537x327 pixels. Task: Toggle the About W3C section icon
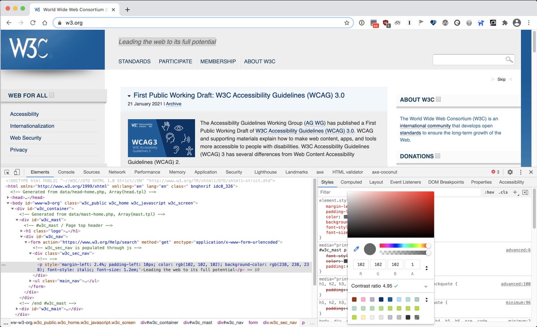coord(439,100)
